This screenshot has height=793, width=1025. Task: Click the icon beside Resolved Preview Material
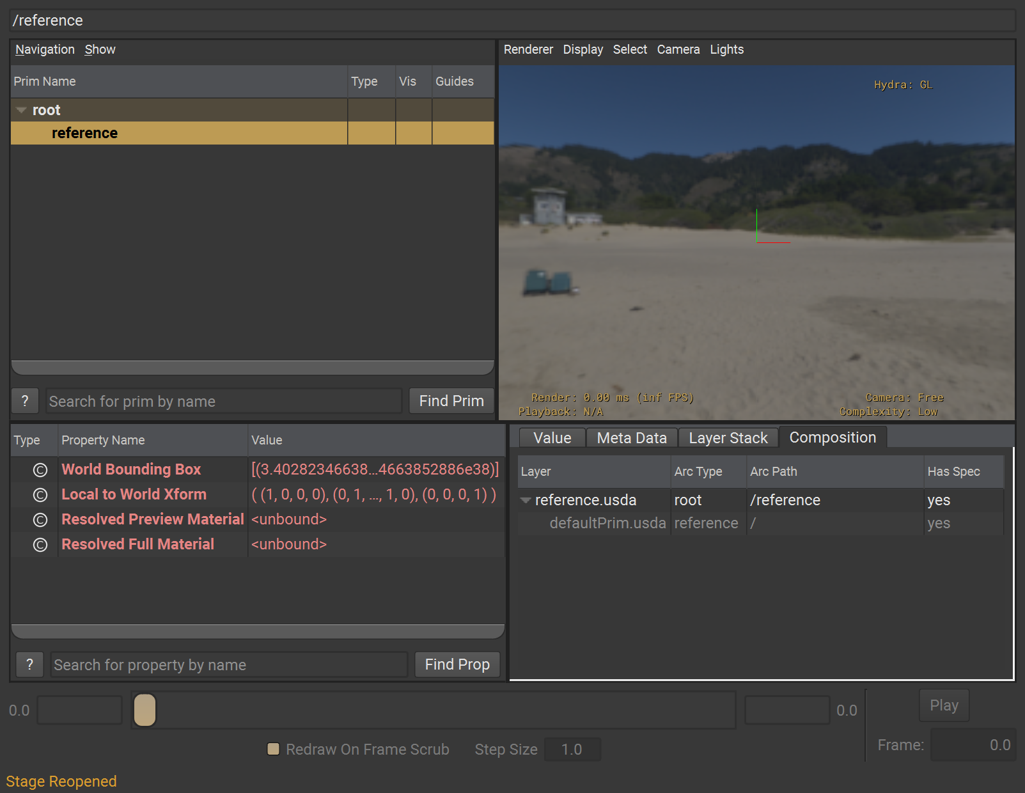(x=40, y=520)
